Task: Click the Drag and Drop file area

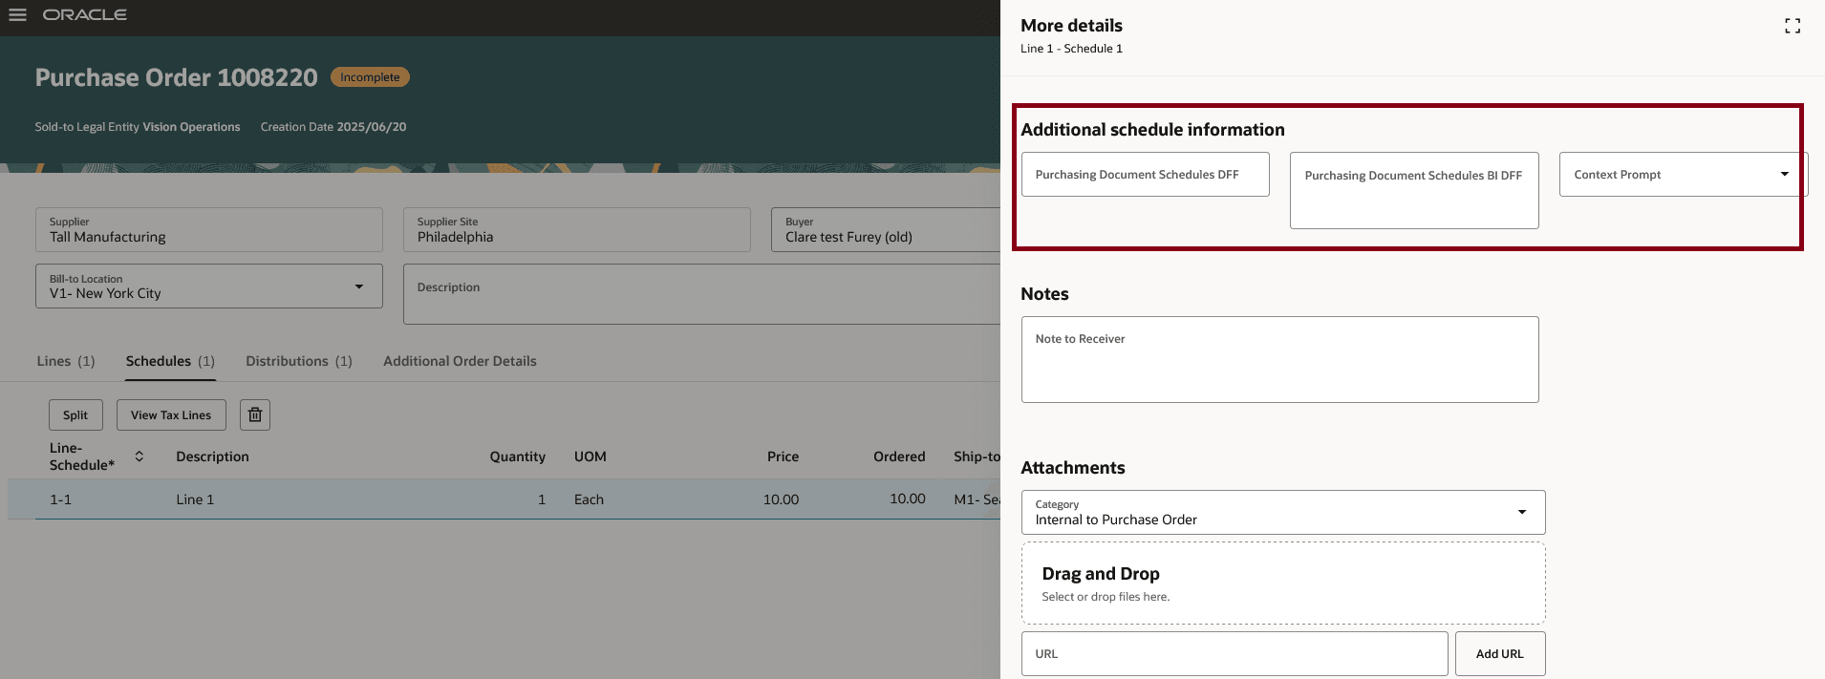Action: tap(1282, 584)
